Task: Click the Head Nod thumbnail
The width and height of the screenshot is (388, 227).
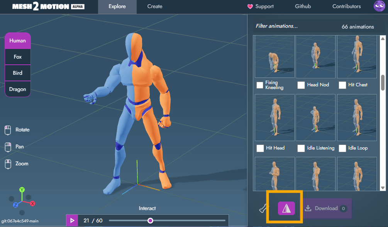Action: pyautogui.click(x=315, y=57)
